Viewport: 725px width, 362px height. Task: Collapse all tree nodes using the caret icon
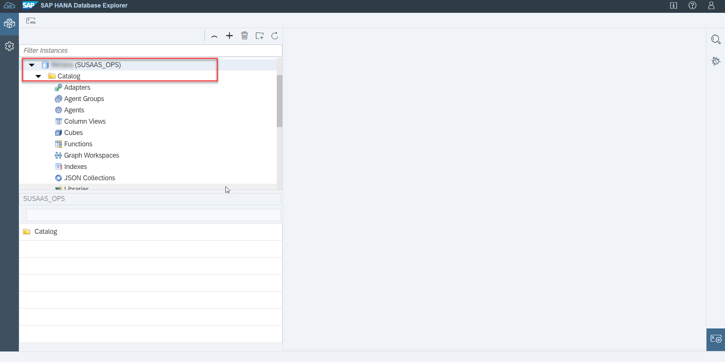pos(214,36)
